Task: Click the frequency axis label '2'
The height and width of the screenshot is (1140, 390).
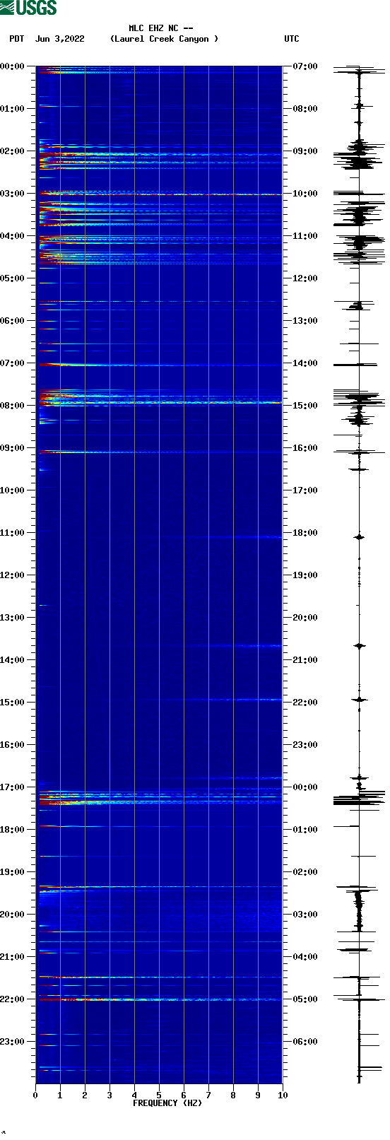Action: (x=85, y=1095)
